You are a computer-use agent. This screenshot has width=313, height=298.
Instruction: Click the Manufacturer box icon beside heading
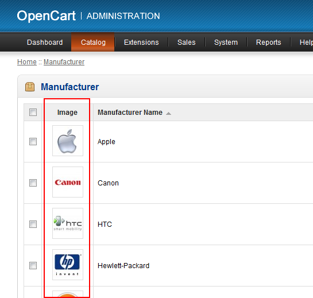coord(30,87)
